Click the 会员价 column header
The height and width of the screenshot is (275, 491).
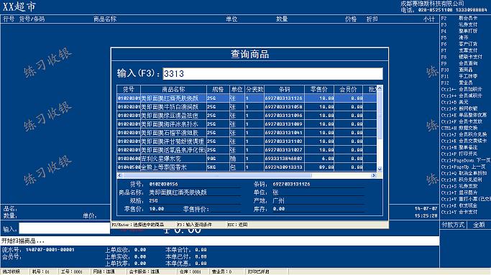[x=348, y=90]
